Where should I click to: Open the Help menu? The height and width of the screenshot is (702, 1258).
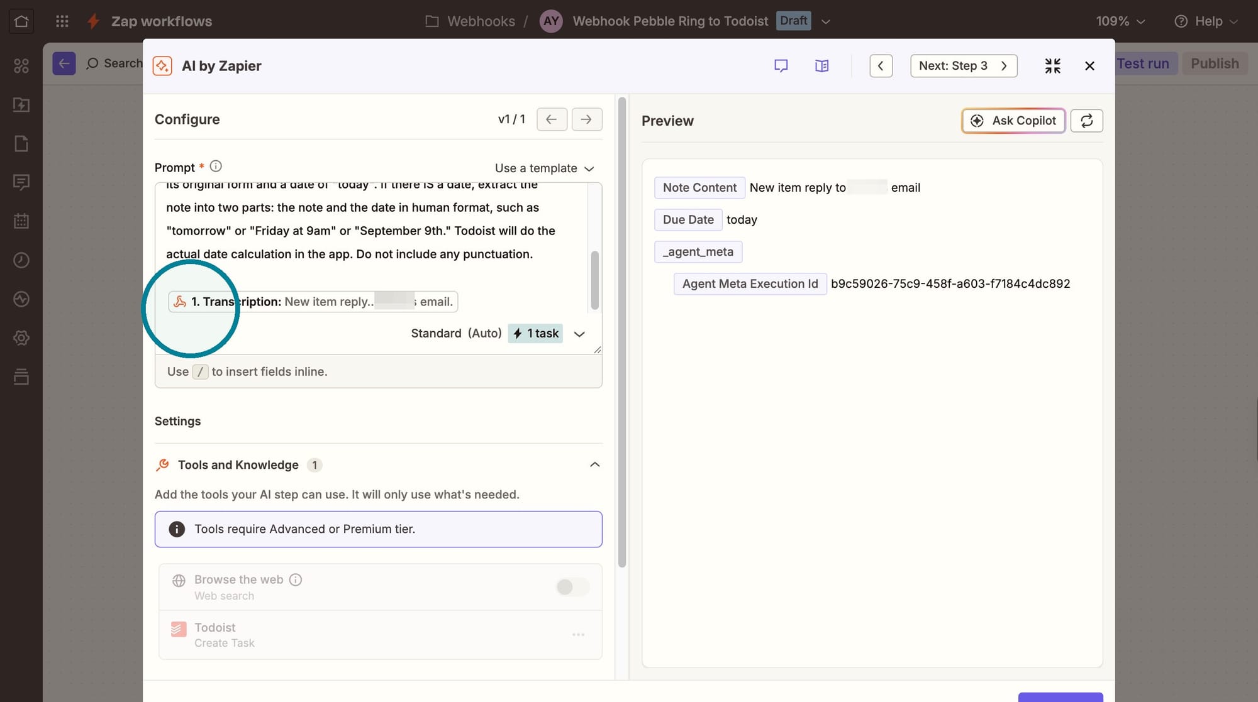(1206, 21)
